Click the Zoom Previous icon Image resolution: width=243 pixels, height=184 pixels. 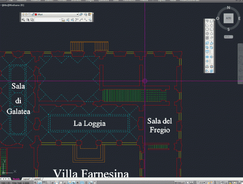tap(28, 20)
